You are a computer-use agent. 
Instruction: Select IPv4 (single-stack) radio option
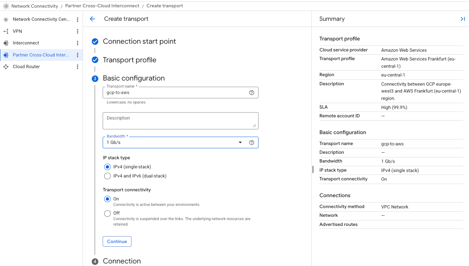tap(107, 167)
